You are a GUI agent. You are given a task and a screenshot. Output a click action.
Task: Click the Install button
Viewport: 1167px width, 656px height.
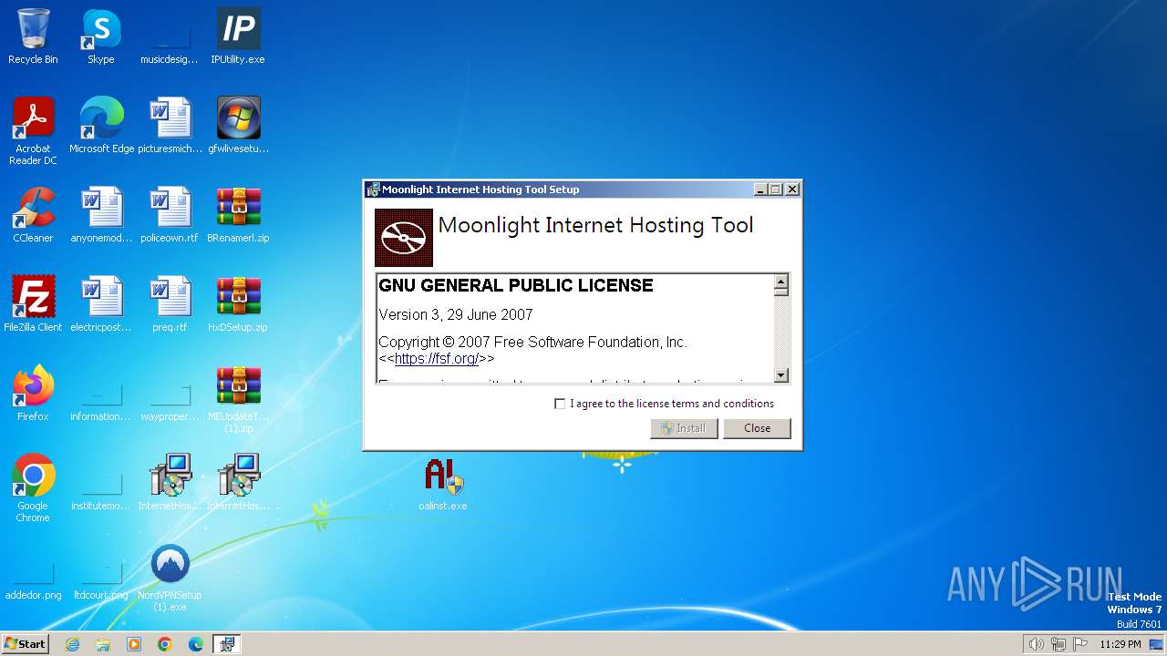[x=684, y=428]
